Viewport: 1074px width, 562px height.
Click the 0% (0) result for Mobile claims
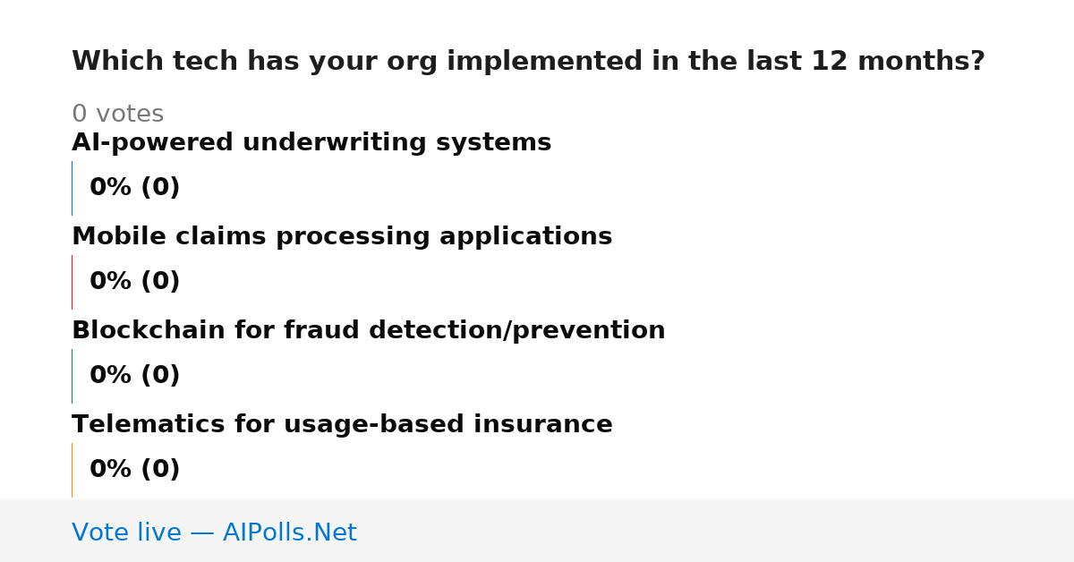tap(134, 282)
